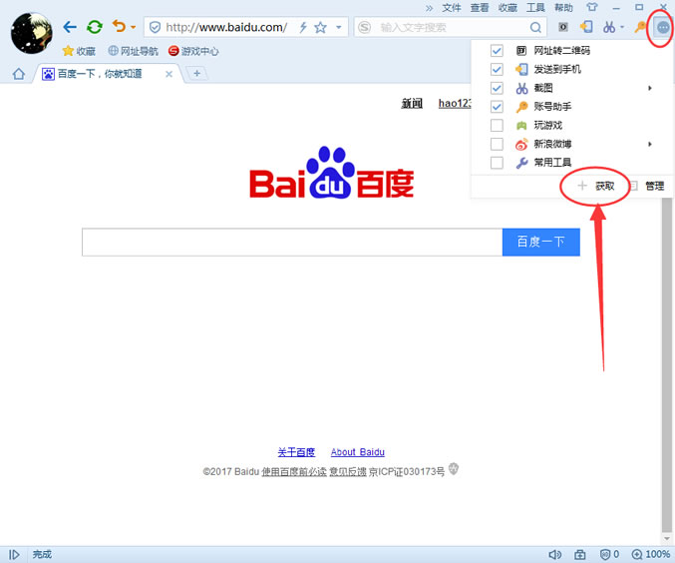Open the extensions more-options circle icon

pyautogui.click(x=662, y=28)
